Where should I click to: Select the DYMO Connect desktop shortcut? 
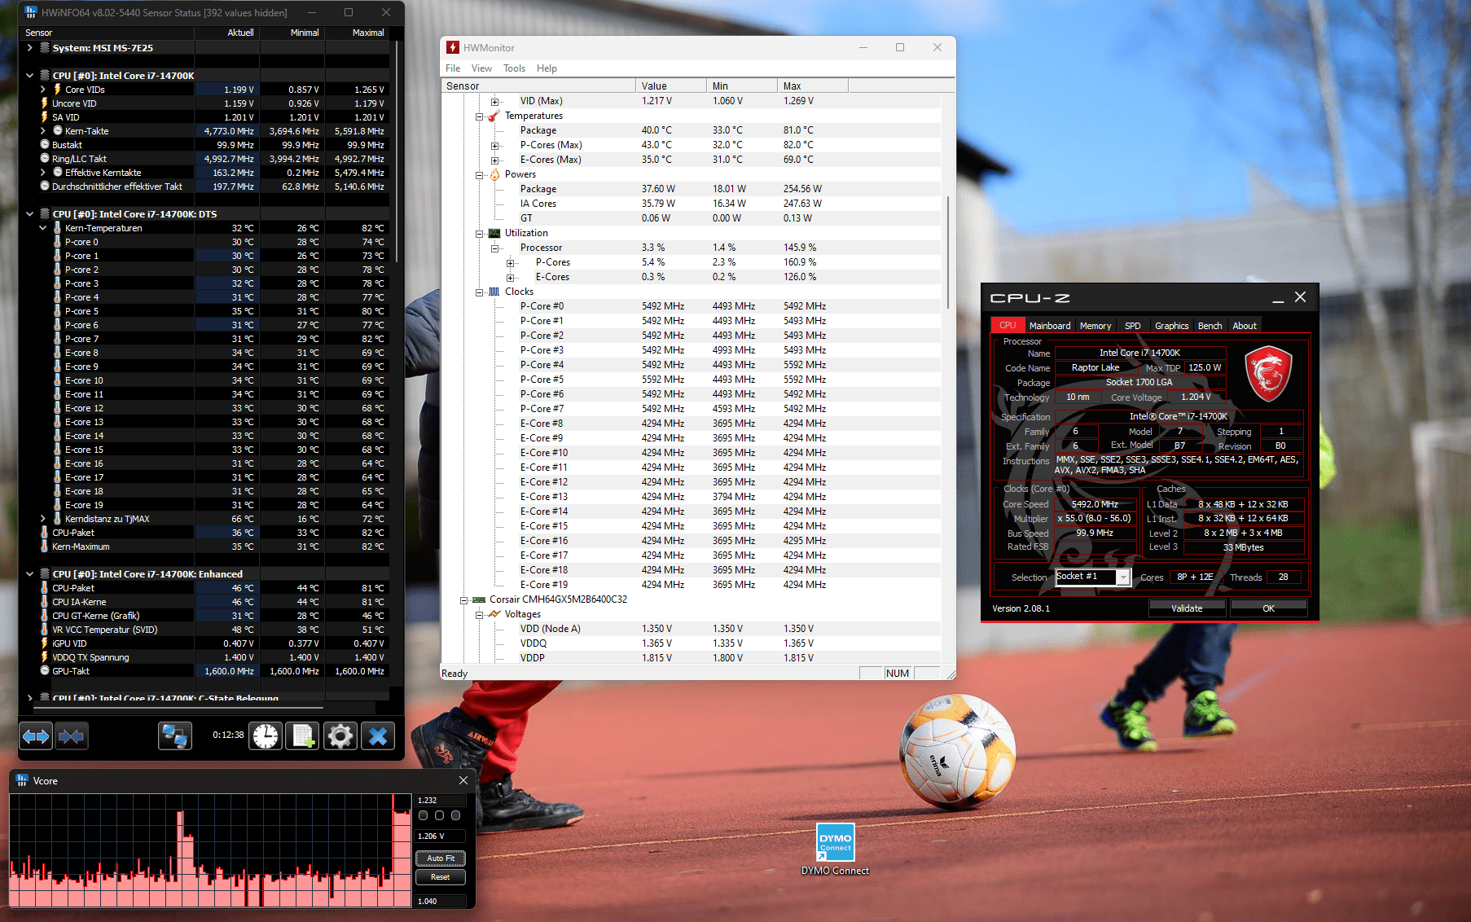(x=835, y=850)
